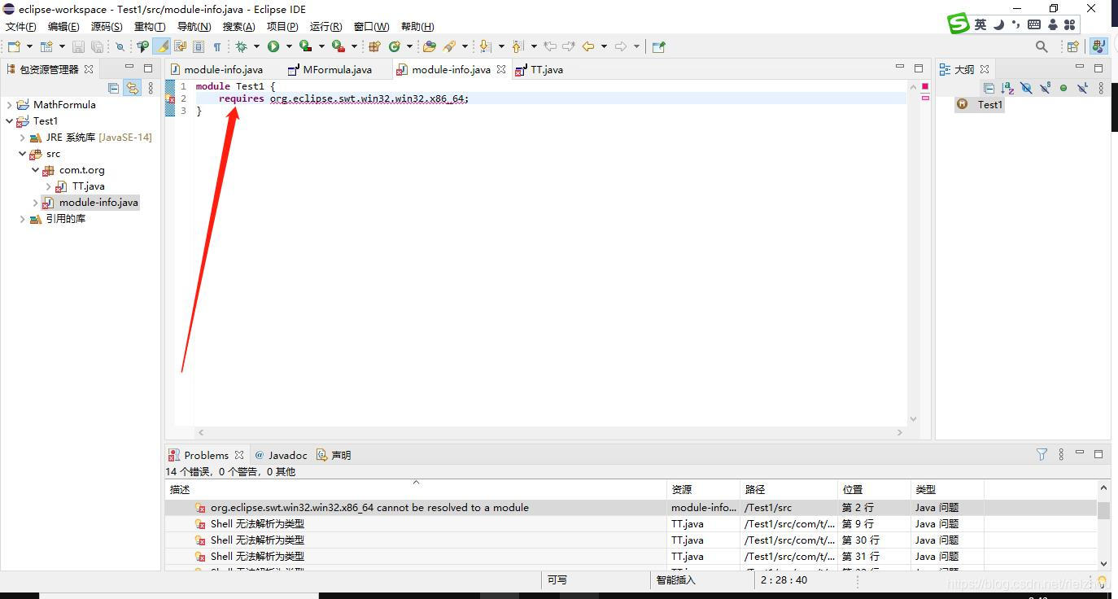Toggle Link with Editor in Package Explorer

(x=133, y=88)
